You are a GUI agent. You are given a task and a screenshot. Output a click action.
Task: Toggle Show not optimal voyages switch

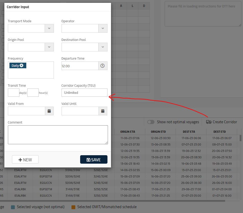(x=151, y=122)
